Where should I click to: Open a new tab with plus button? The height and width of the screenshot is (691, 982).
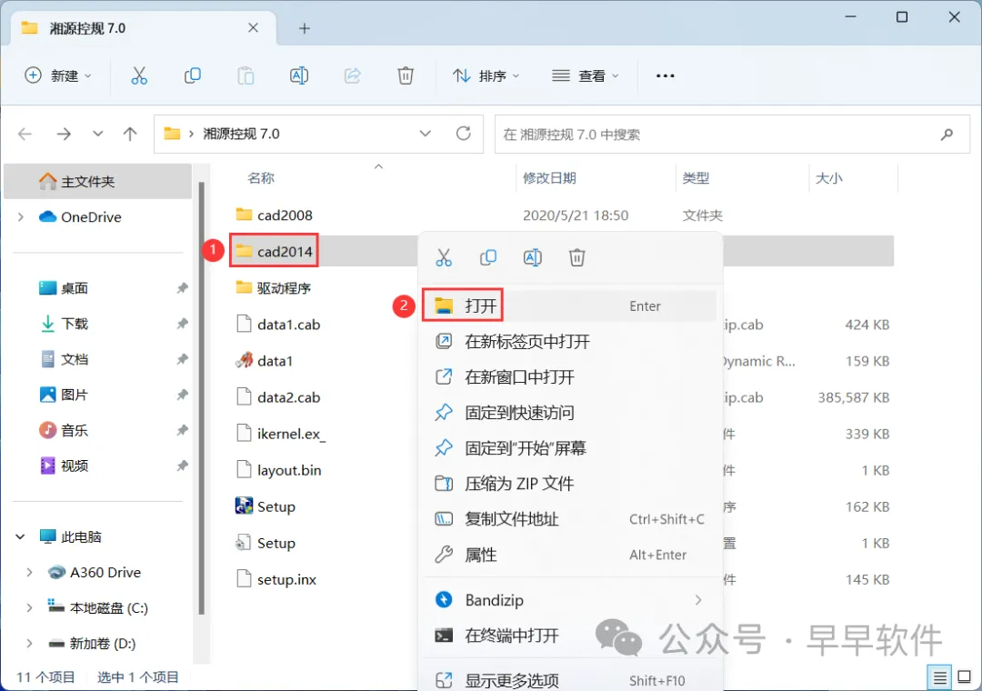pyautogui.click(x=305, y=28)
